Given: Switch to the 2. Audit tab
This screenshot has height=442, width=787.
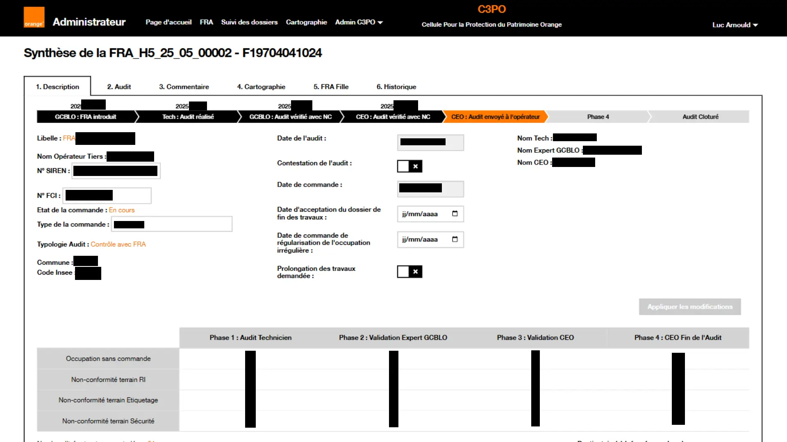Looking at the screenshot, I should pyautogui.click(x=119, y=87).
